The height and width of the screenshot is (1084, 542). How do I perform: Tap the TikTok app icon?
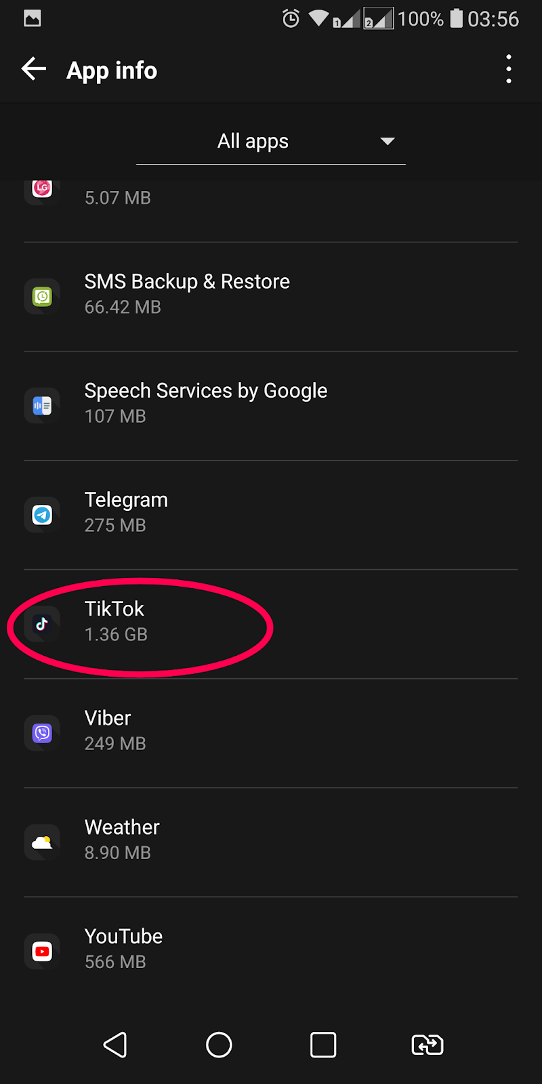[x=42, y=624]
